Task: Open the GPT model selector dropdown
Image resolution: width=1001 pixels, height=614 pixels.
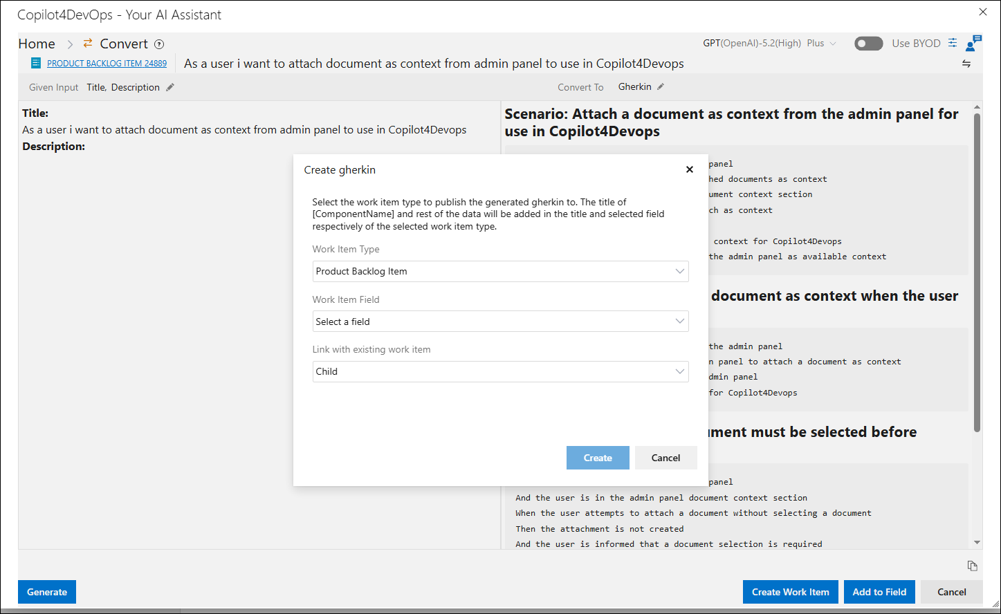Action: click(769, 43)
